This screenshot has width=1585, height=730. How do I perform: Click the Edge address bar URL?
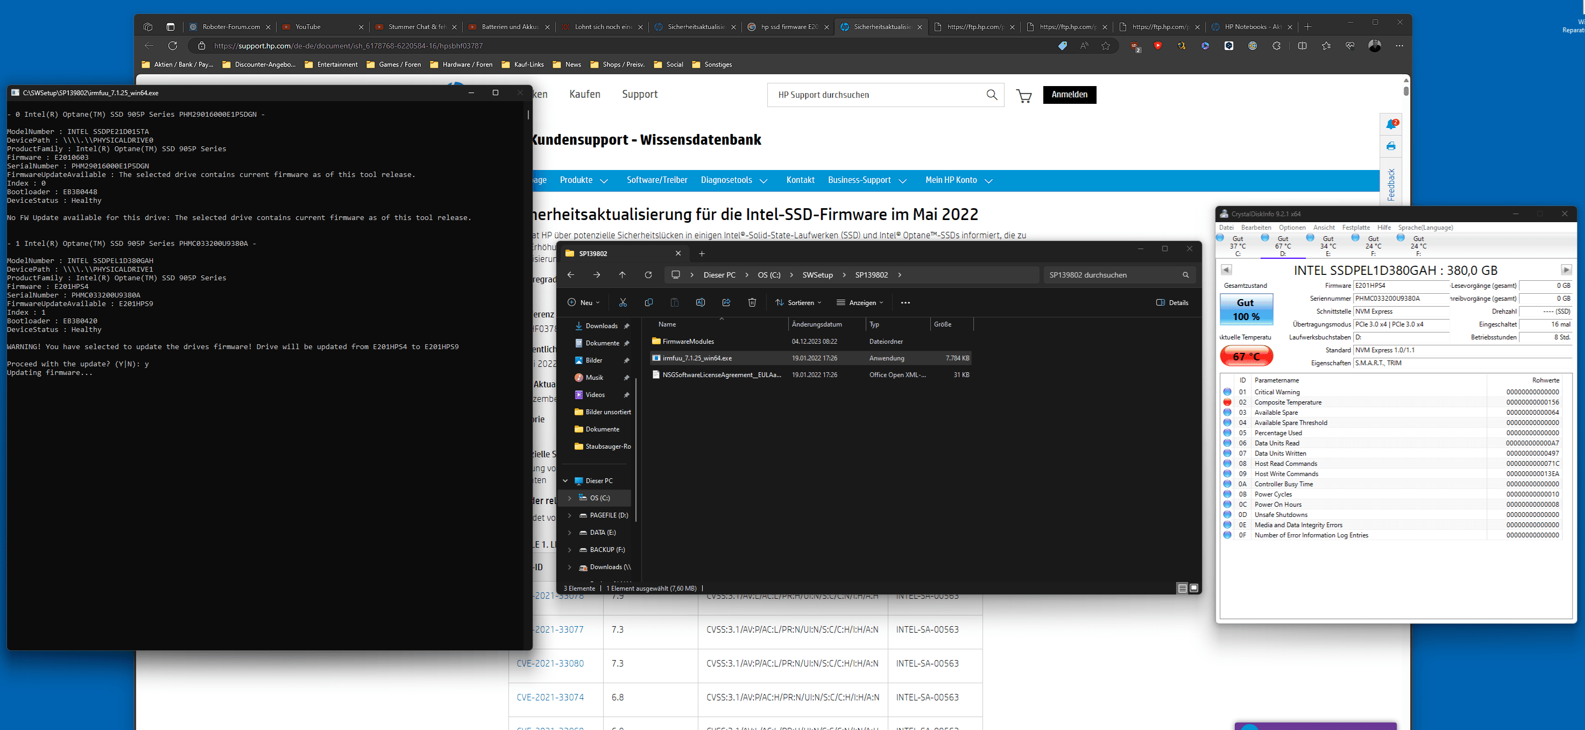[x=348, y=46]
